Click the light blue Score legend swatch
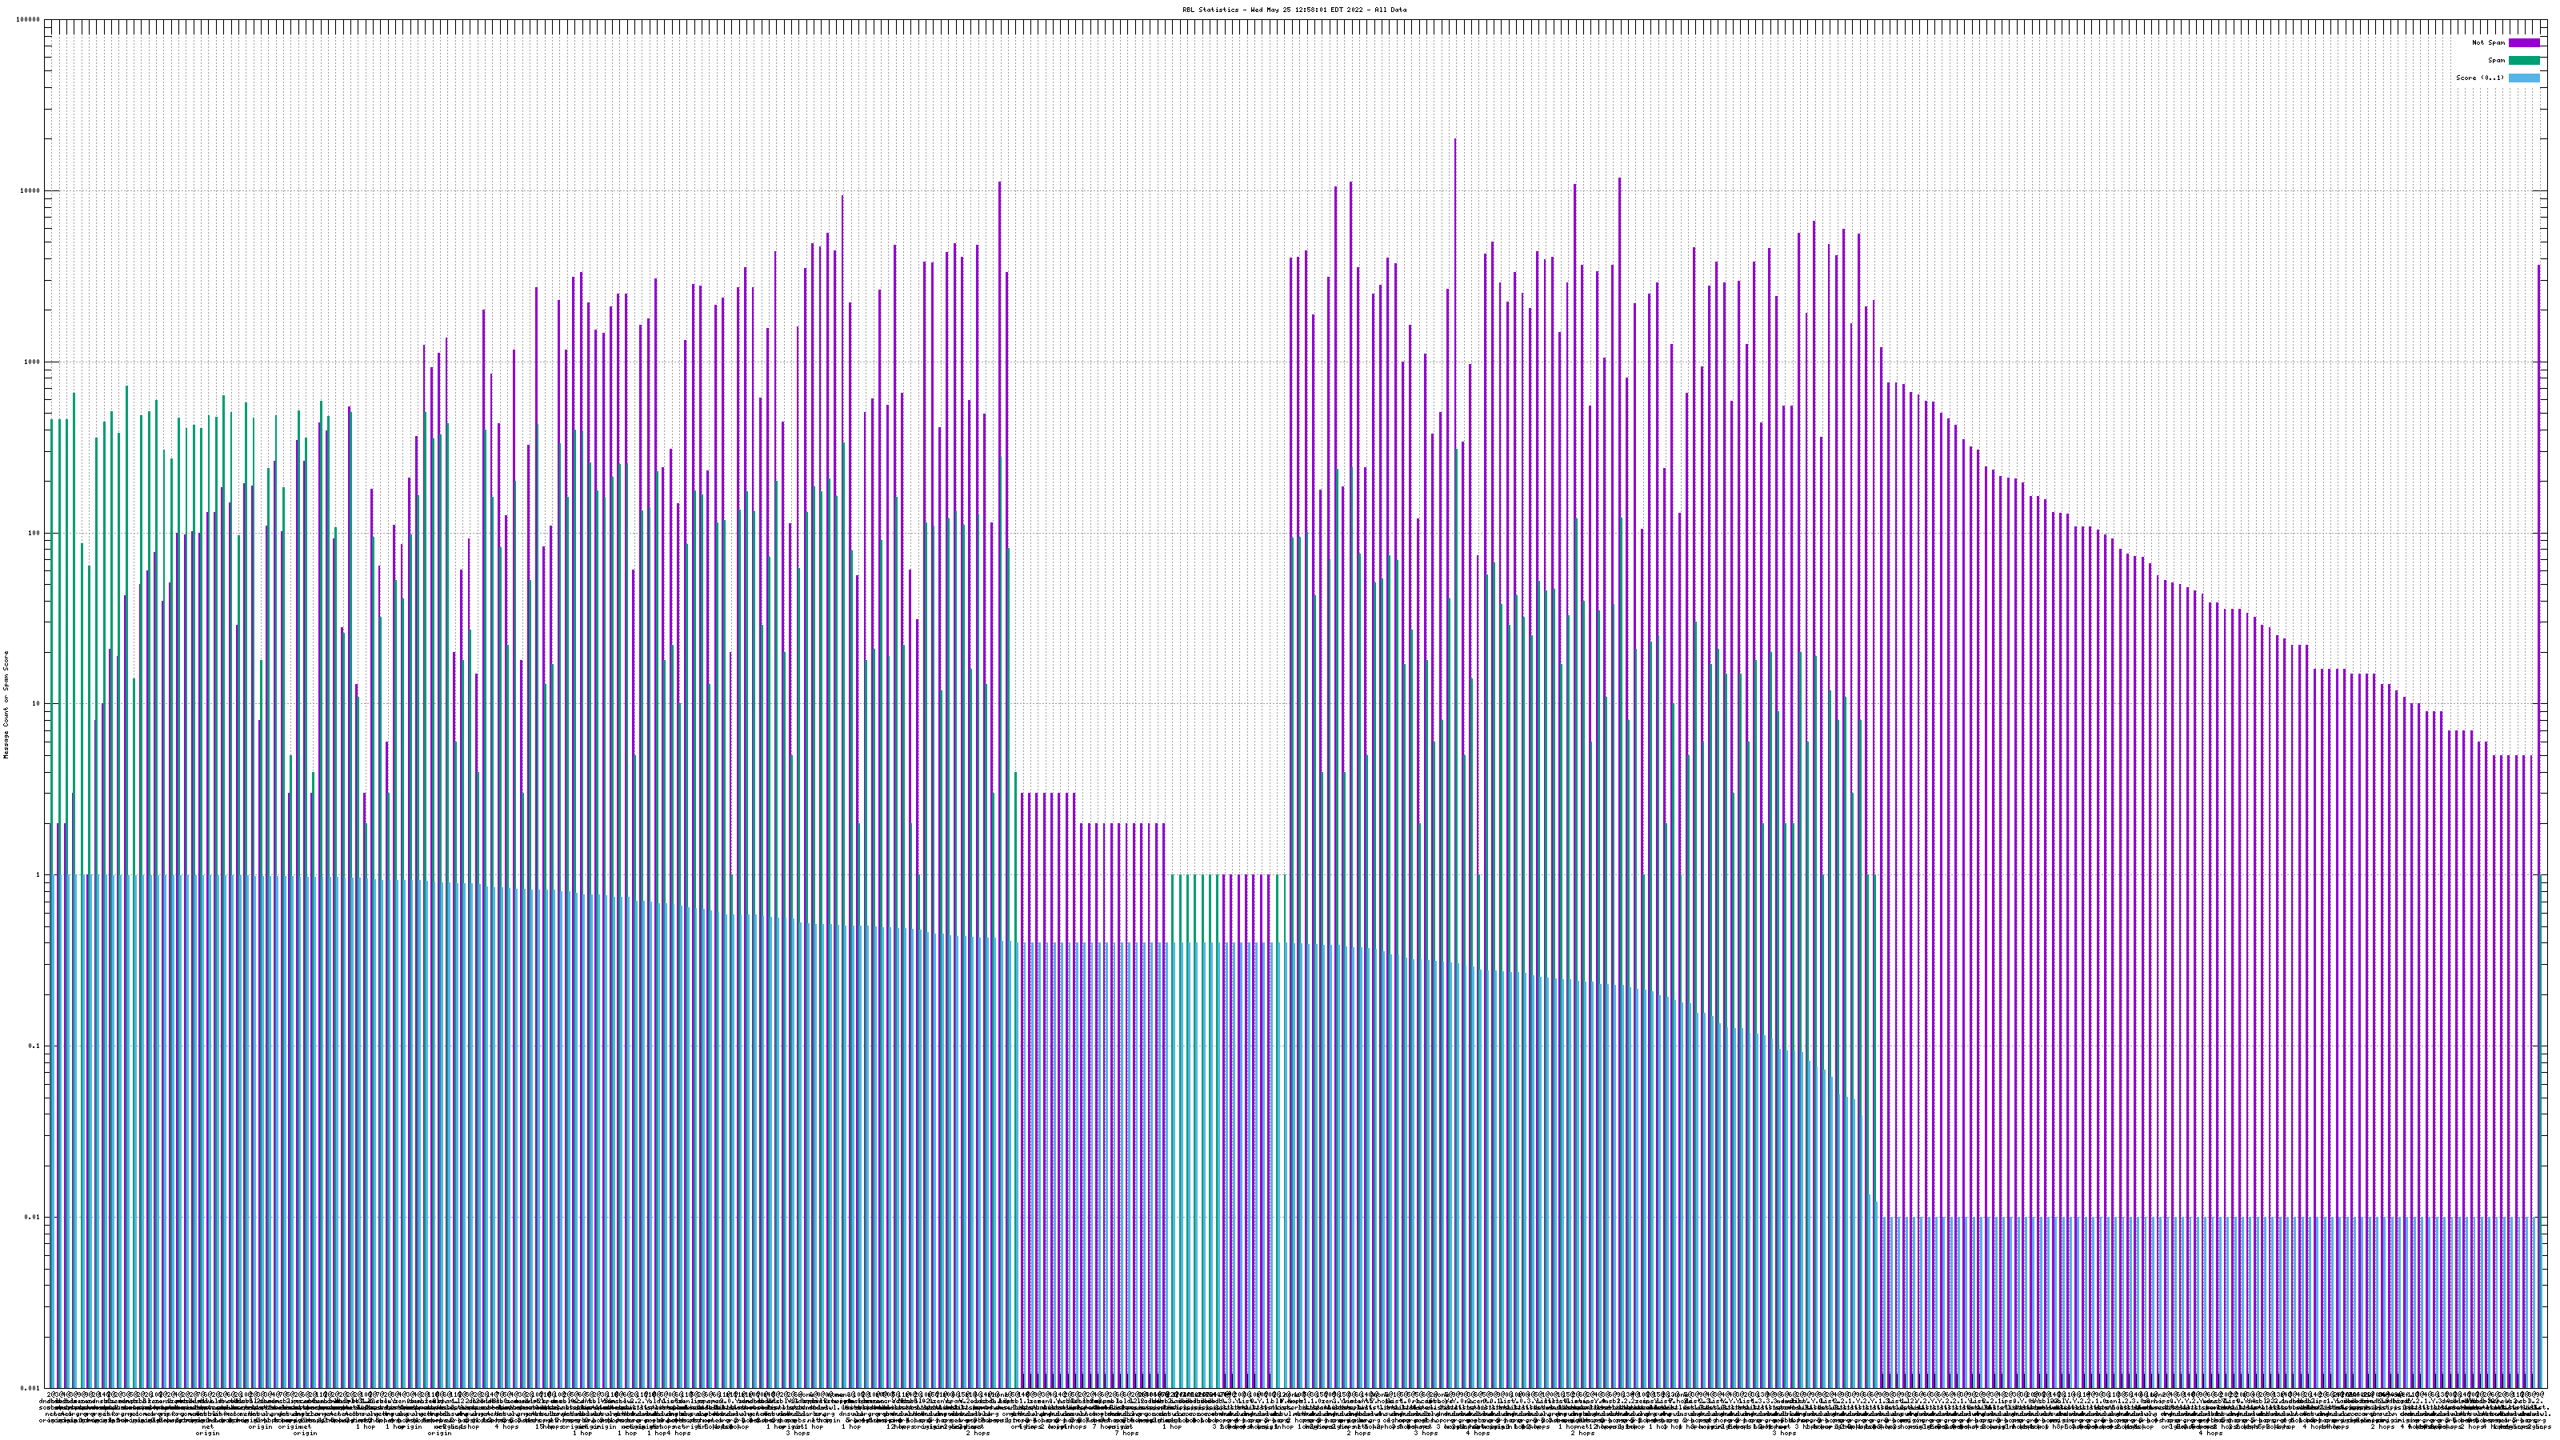The image size is (2560, 1440). 2523,78
